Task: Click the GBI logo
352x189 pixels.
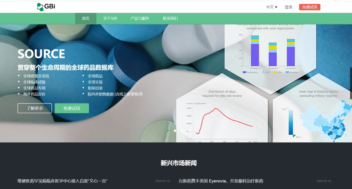Action: 46,7
